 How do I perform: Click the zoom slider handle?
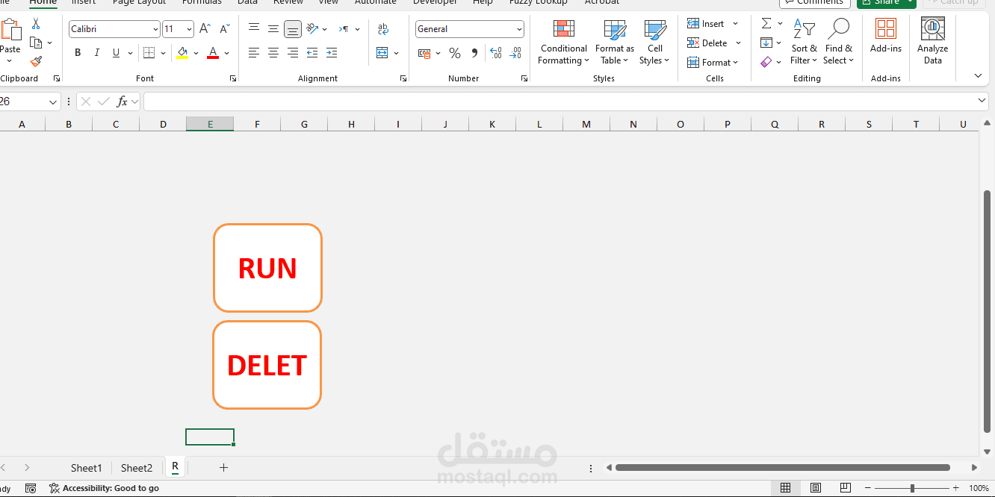pos(912,488)
